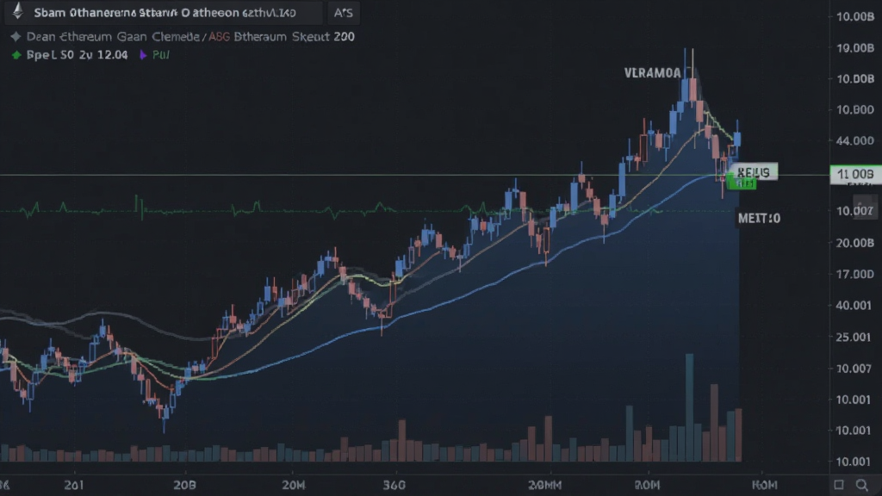
Task: Click the Ethereum logo icon in the header
Action: coord(18,10)
